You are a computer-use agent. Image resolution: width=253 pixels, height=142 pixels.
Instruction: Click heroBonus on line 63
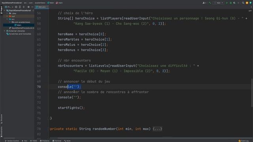(x=66, y=50)
